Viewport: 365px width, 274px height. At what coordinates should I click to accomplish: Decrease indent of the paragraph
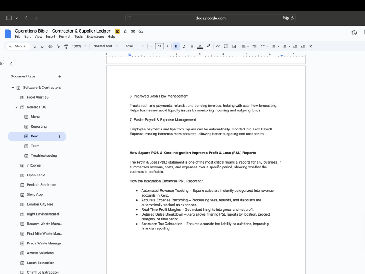[295, 46]
